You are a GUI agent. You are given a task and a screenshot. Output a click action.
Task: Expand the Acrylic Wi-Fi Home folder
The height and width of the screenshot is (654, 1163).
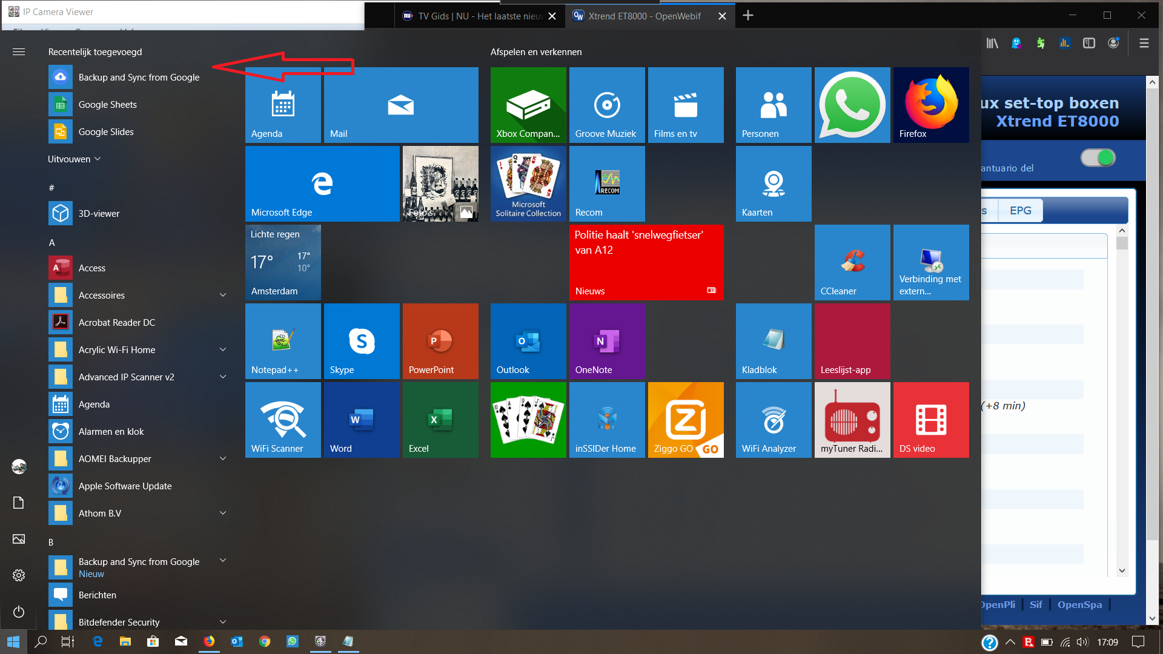point(222,349)
